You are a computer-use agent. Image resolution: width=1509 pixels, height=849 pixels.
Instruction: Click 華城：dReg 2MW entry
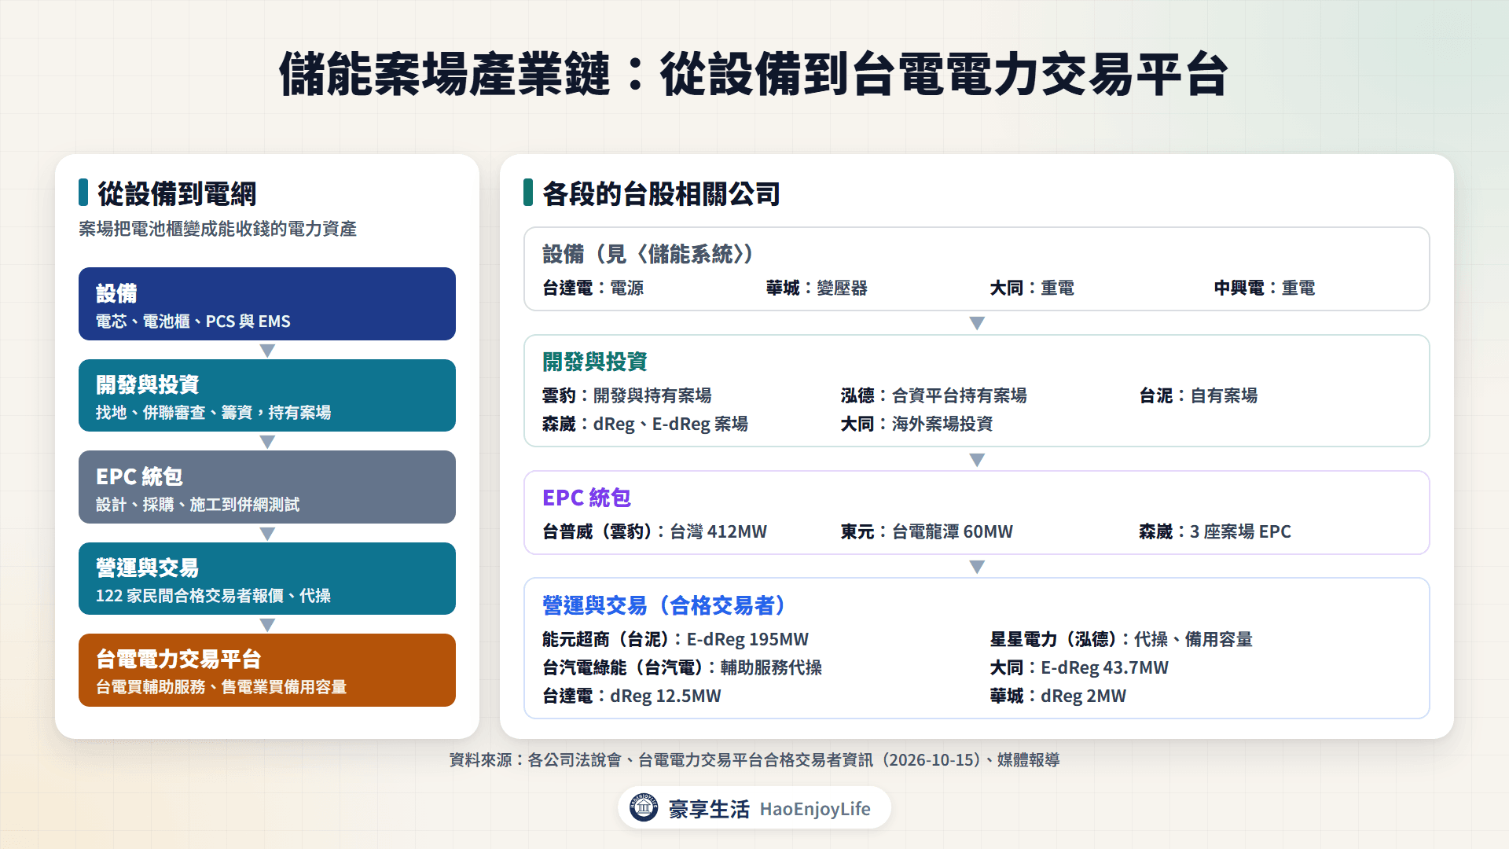point(1058,696)
